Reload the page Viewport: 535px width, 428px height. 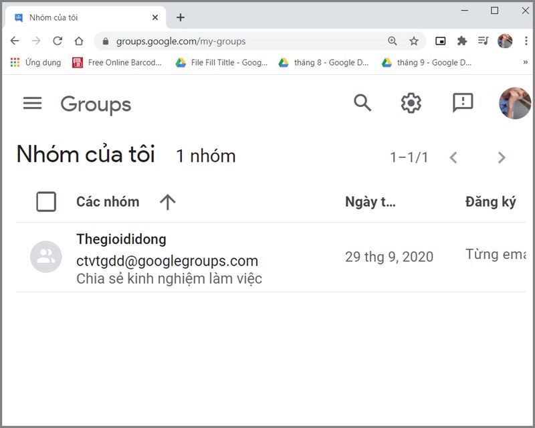click(x=58, y=41)
